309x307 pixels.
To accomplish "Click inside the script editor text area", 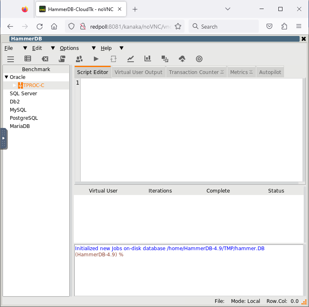I will (x=191, y=130).
